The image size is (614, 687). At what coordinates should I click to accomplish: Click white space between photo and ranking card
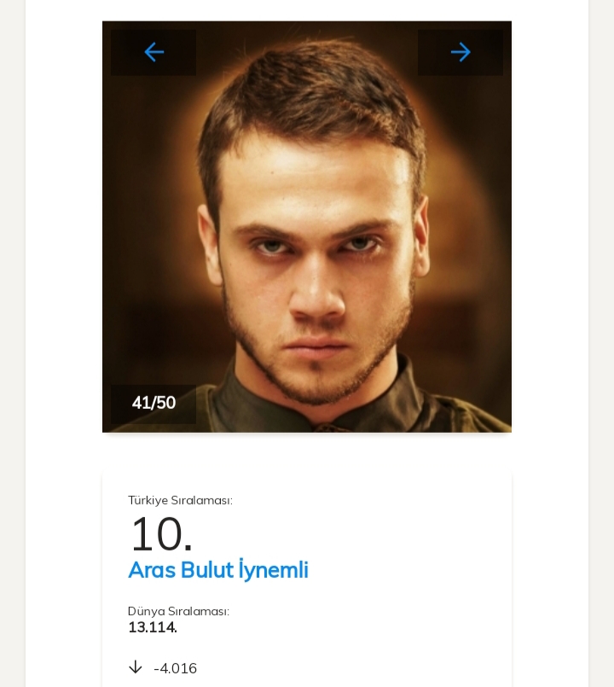pos(307,452)
